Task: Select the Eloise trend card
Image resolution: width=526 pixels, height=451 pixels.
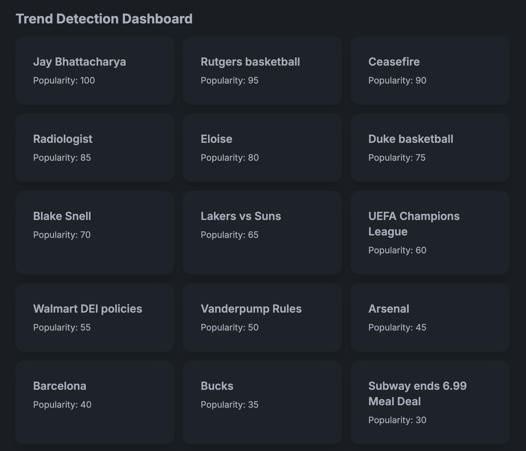Action: [262, 148]
